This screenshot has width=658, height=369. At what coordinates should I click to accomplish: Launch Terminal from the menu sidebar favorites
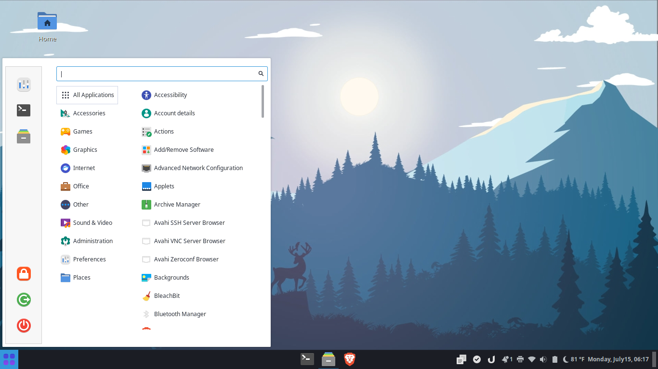click(24, 110)
